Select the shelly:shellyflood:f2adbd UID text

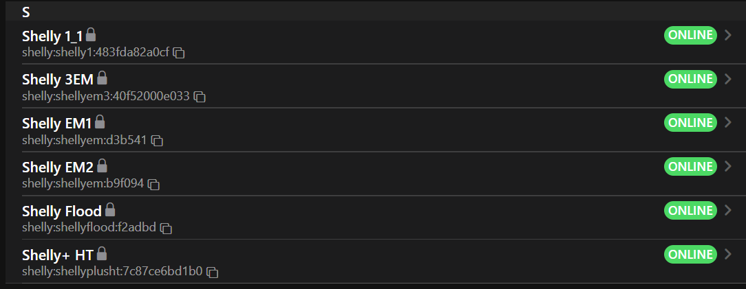89,227
